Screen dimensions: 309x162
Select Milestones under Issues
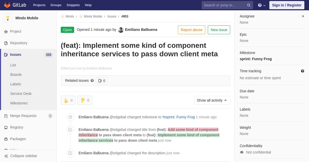click(x=19, y=103)
